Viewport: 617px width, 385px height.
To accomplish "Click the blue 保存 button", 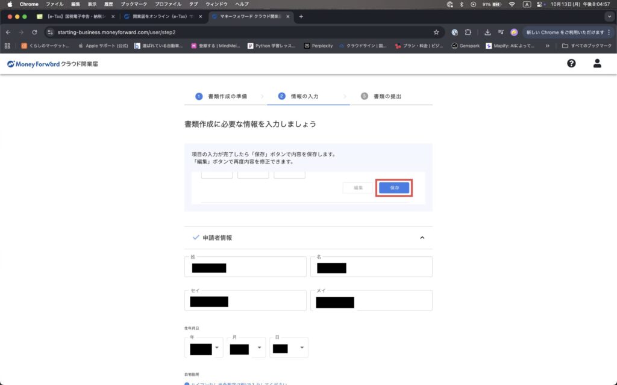I will click(394, 188).
